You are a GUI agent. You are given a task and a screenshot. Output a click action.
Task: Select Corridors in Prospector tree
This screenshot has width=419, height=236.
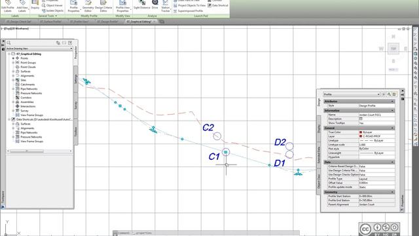26,98
